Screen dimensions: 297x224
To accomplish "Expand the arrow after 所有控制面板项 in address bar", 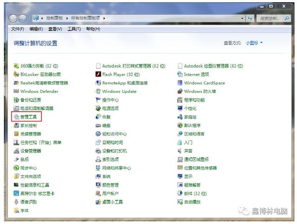I will click(104, 18).
